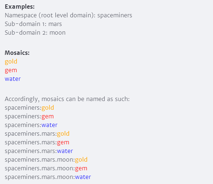Click spaceminers:gem name
The image size is (213, 184).
click(x=29, y=117)
